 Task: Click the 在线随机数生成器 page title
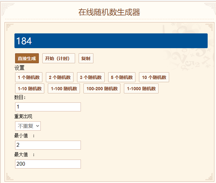point(109,12)
